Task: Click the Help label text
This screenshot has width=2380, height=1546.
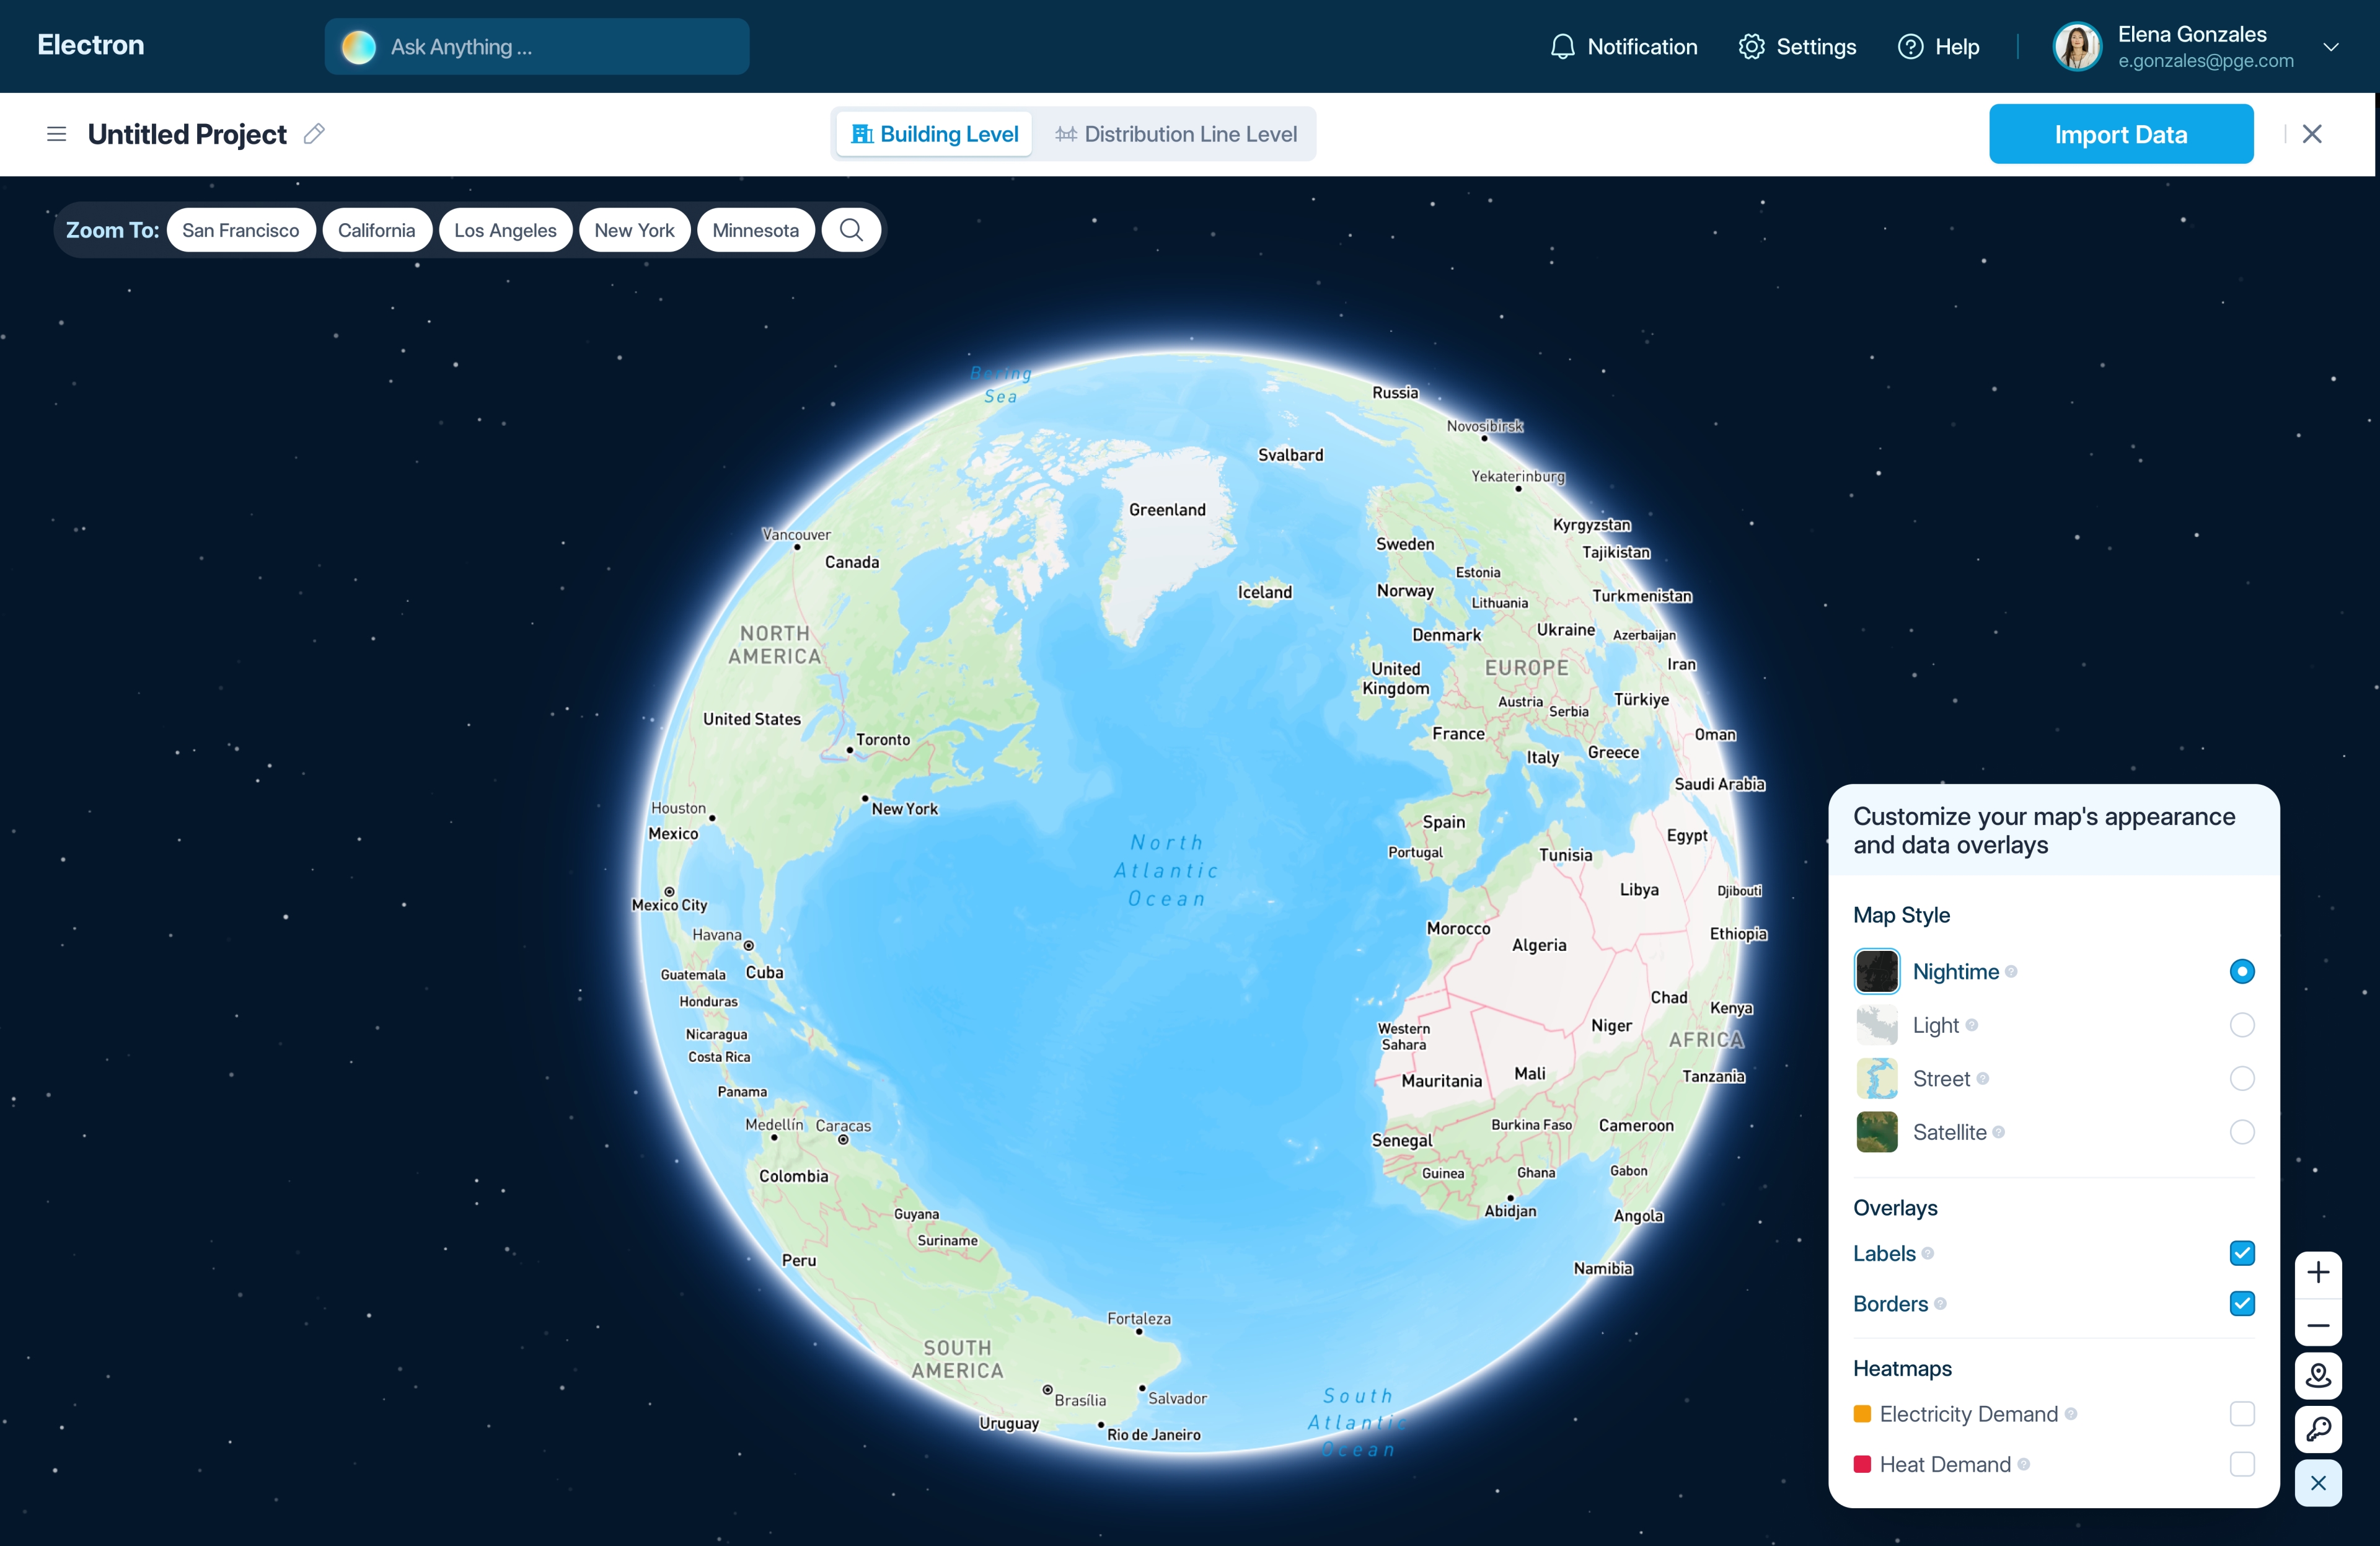Action: pyautogui.click(x=1957, y=47)
